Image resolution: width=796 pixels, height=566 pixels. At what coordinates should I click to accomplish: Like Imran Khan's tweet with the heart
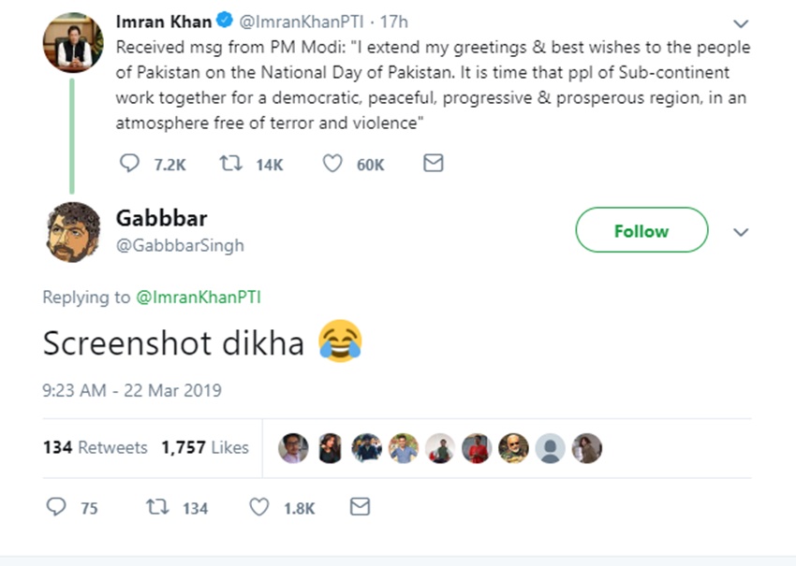[332, 164]
